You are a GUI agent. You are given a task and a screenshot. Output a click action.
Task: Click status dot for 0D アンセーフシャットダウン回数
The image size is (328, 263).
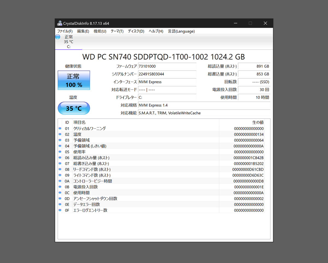click(60, 198)
